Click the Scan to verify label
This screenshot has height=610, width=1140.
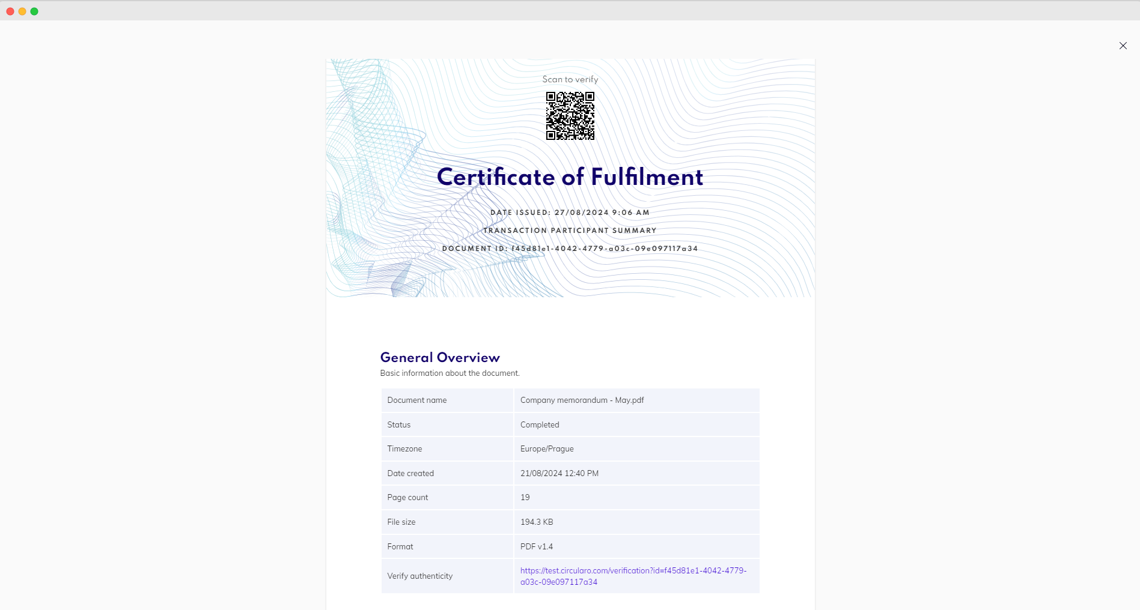click(570, 79)
